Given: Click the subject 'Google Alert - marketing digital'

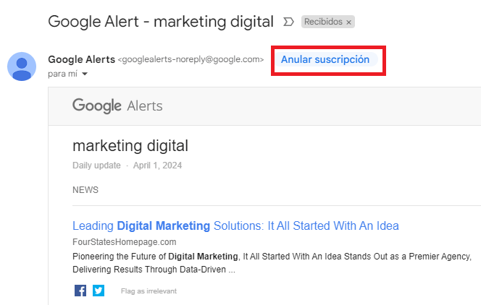Looking at the screenshot, I should 161,21.
